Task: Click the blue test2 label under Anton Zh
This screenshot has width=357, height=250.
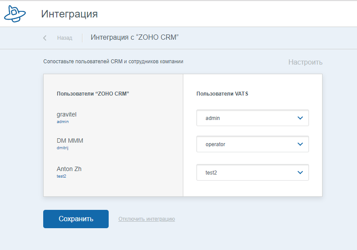Action: click(61, 176)
